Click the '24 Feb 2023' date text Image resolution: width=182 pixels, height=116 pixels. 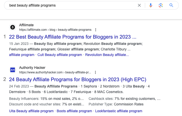[19, 86]
